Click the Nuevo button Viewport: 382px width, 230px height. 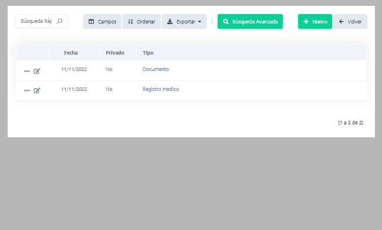(x=315, y=22)
